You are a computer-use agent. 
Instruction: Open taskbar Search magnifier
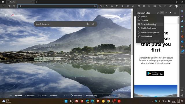coord(71,101)
